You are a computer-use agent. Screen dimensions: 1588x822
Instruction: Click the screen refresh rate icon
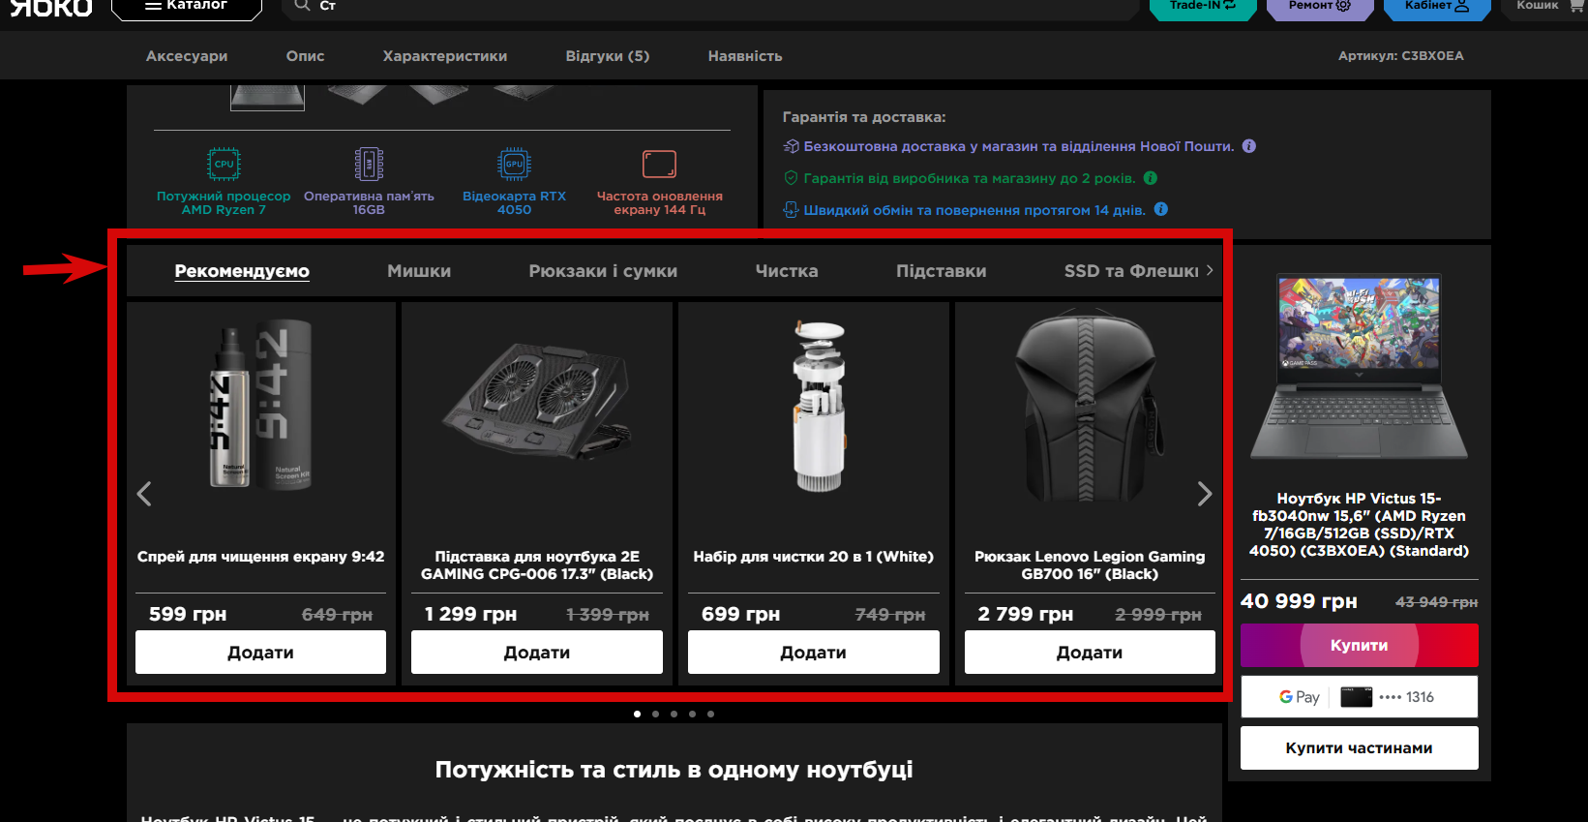click(x=659, y=164)
